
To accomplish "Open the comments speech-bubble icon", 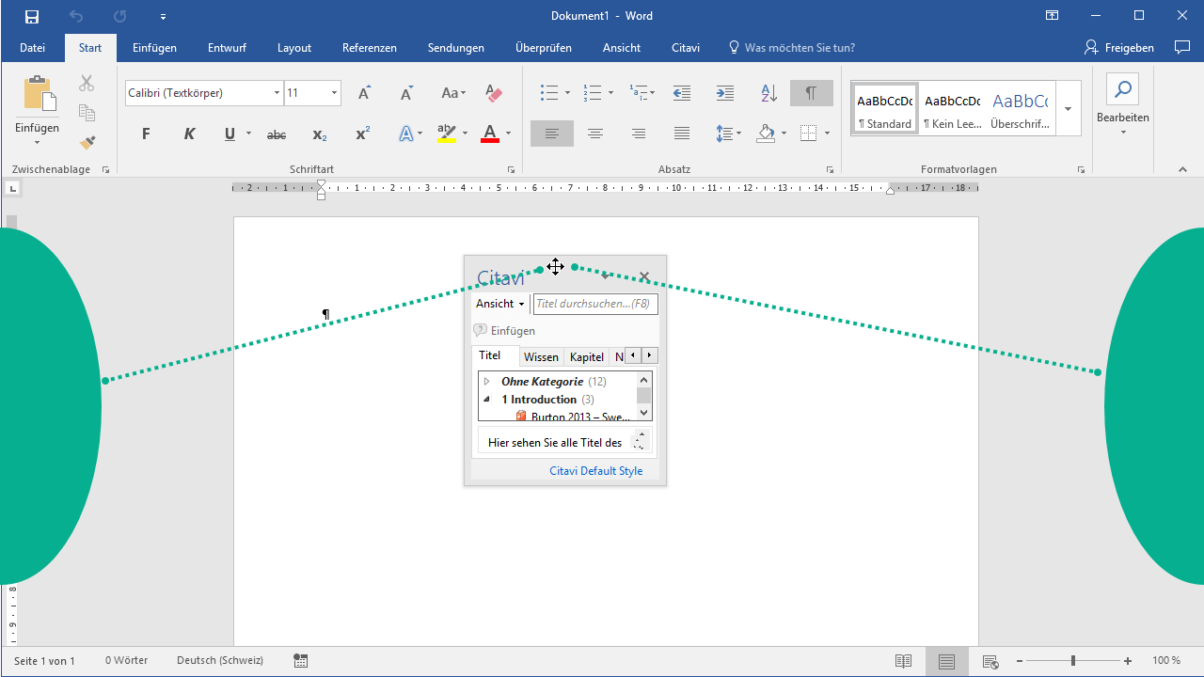I will (1182, 47).
